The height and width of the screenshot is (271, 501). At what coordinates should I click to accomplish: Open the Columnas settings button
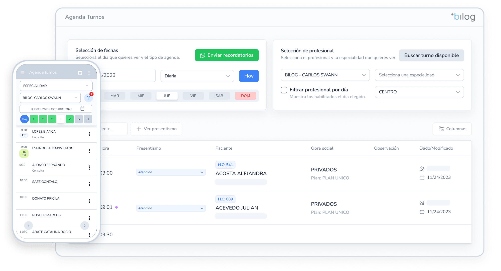click(x=452, y=129)
